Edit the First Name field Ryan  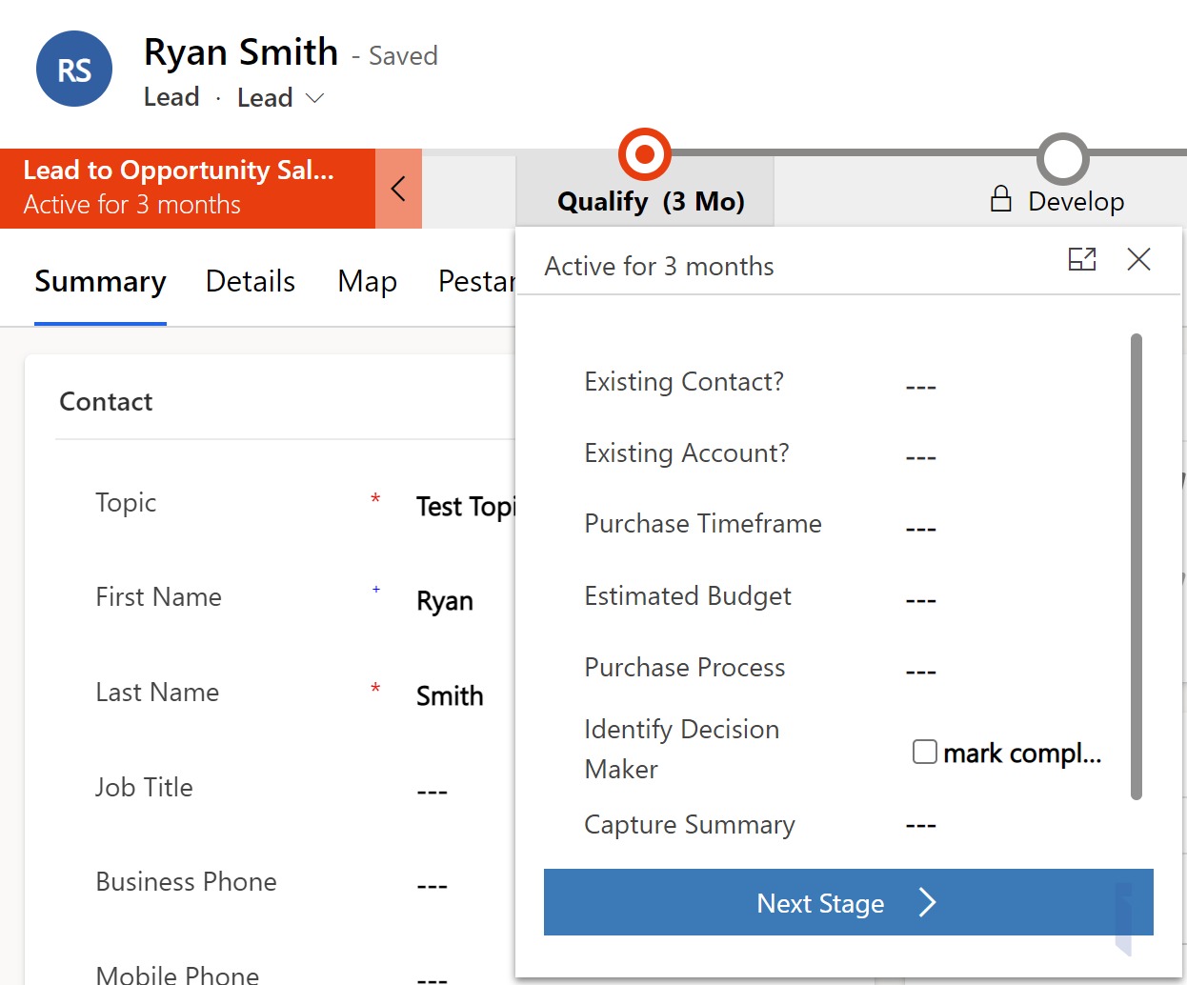point(445,601)
